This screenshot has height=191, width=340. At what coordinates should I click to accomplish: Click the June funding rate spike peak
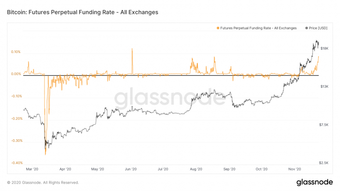coord(132,49)
